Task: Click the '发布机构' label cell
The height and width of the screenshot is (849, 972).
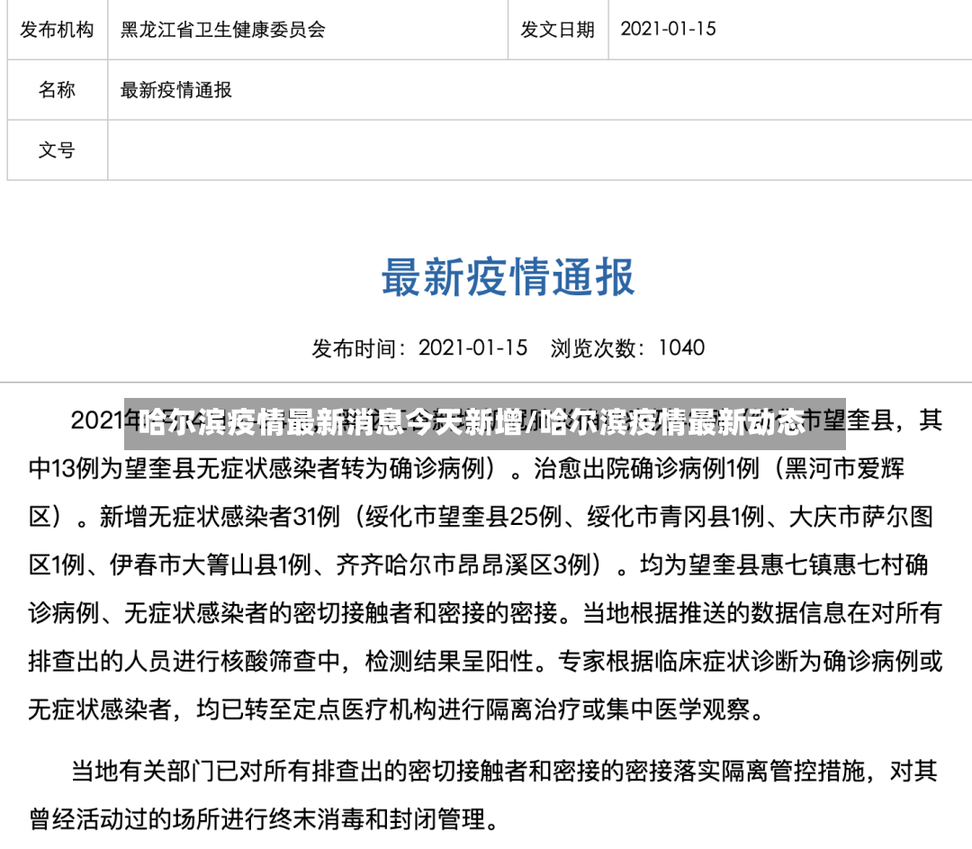Action: (x=57, y=30)
